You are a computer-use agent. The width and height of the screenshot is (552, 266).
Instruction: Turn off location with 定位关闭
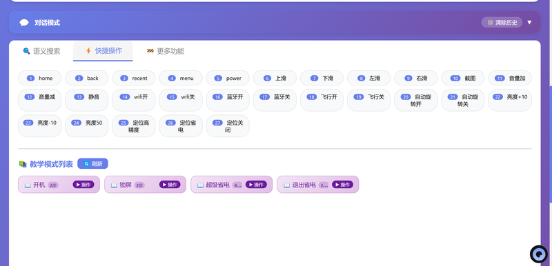228,126
